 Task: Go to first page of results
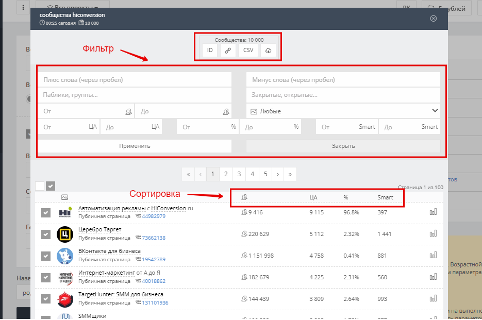(x=188, y=174)
